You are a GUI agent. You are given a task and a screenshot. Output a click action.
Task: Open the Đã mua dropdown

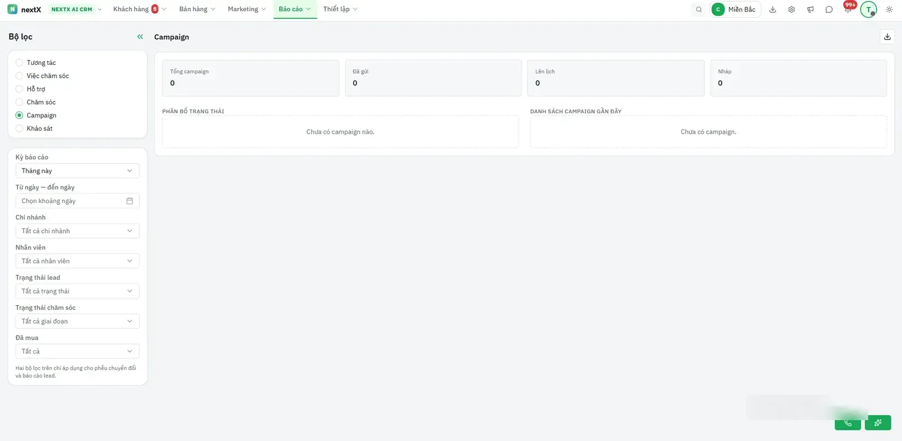pyautogui.click(x=77, y=351)
